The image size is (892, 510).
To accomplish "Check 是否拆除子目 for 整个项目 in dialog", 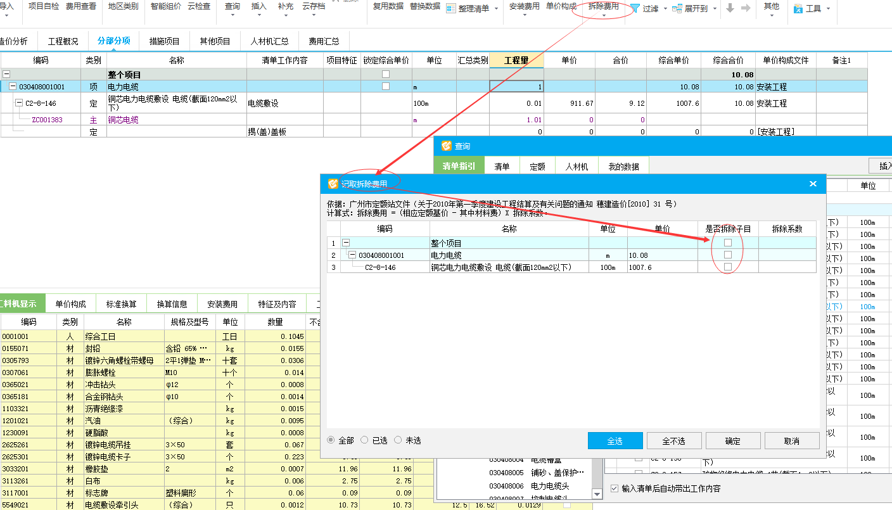I will point(728,243).
